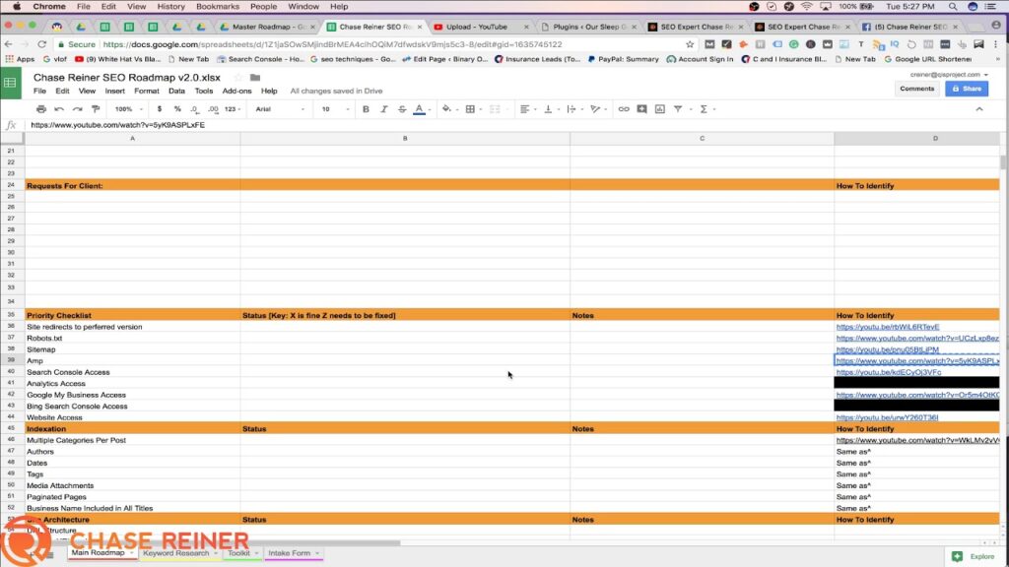Viewport: 1009px width, 567px height.
Task: Open the Tools menu in Sheets
Action: click(203, 91)
